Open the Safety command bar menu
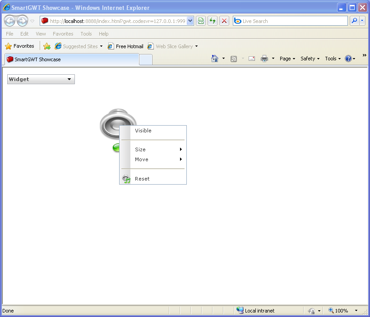The image size is (370, 317). coord(310,59)
